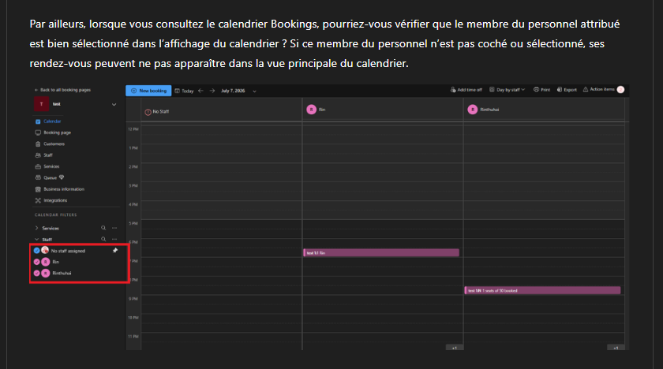Click the Rin avatar in column header
Screen dimensions: 663x369
[x=311, y=110]
